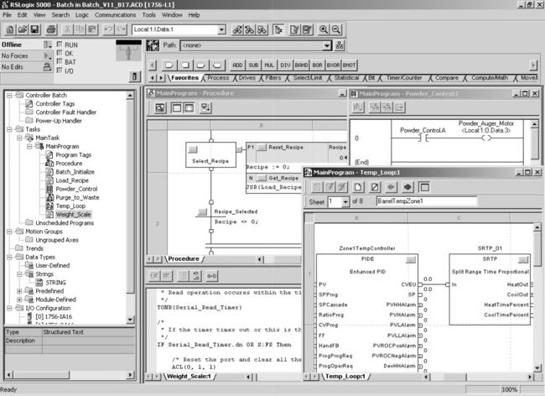Select Load_Recipe routine in tree

[72, 180]
